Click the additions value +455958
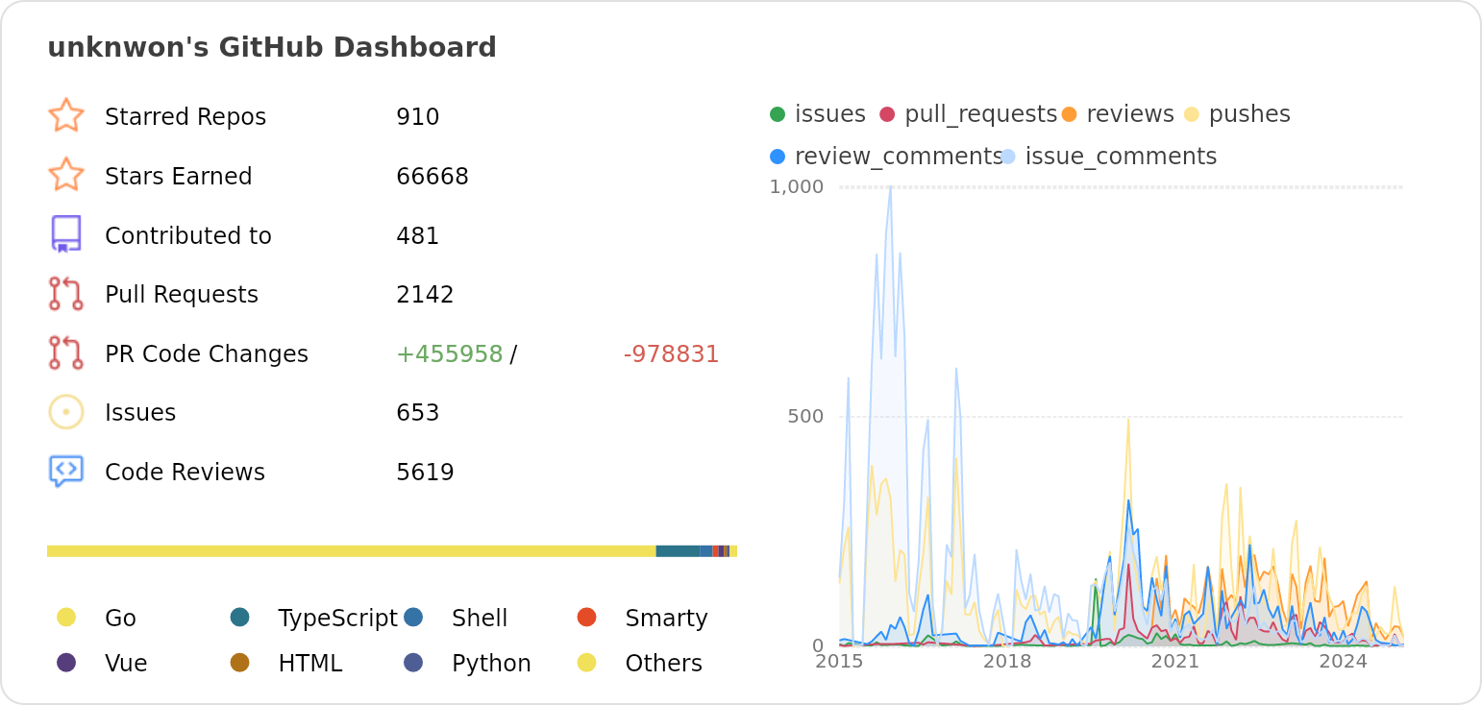Viewport: 1482px width, 705px height. click(x=450, y=354)
